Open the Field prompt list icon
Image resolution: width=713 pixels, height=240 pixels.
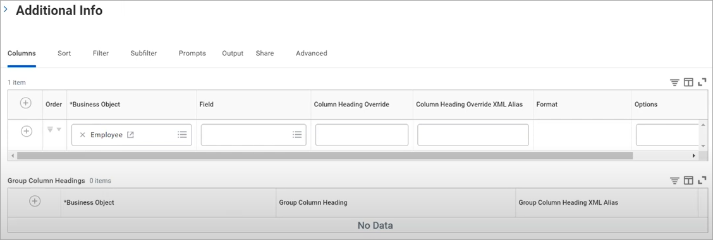297,135
